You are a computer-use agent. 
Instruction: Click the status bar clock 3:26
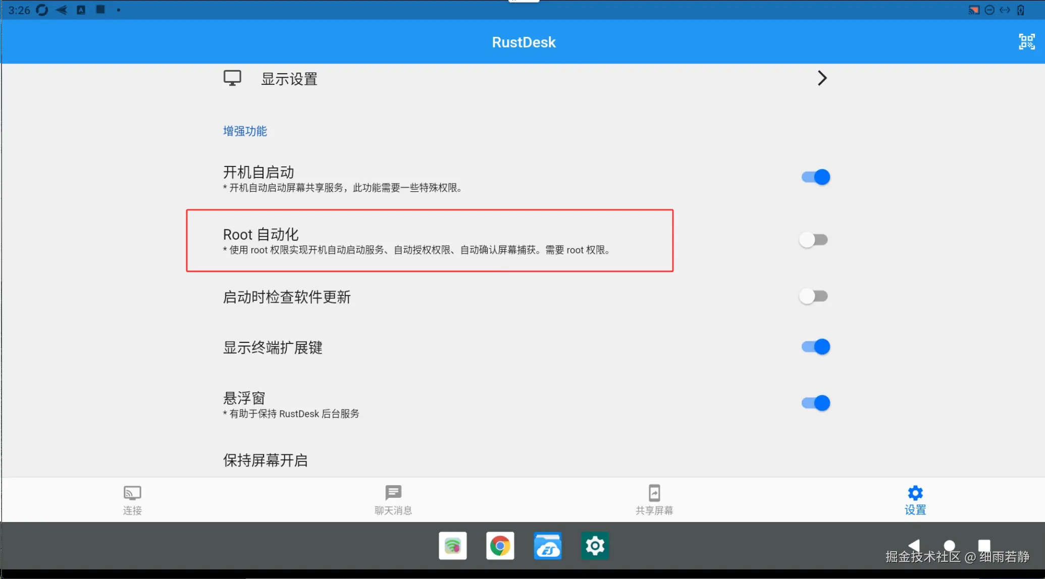point(19,10)
